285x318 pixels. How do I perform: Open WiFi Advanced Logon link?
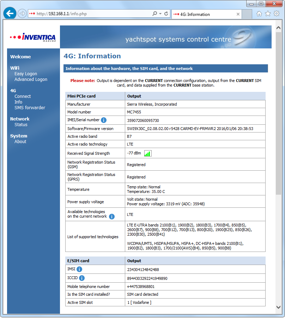click(31, 79)
